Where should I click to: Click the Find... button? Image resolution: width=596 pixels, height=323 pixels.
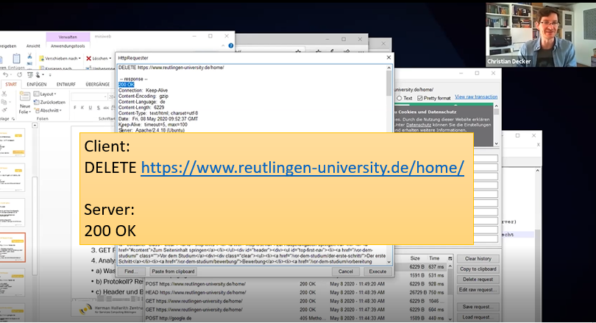(131, 271)
